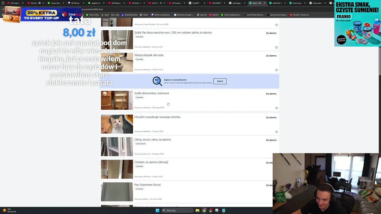Open listing Szafa Pax Ikea narożna wys. 236 cm
The height and width of the screenshot is (214, 381).
[173, 33]
